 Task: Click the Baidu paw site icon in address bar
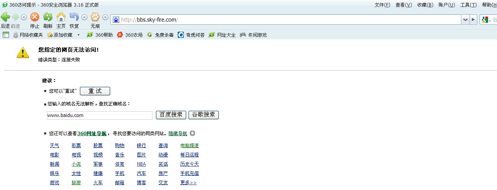point(116,20)
